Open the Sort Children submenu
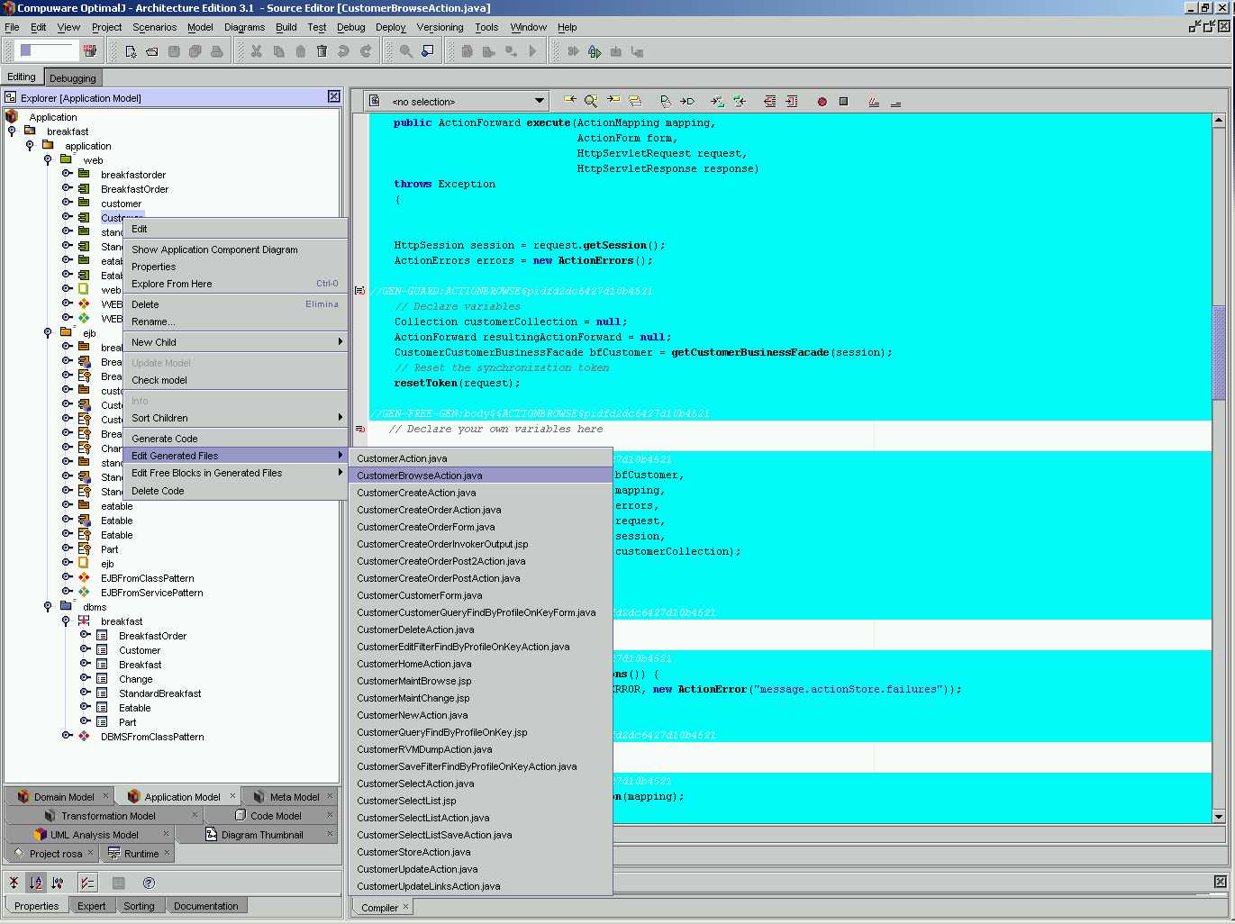 (x=236, y=418)
